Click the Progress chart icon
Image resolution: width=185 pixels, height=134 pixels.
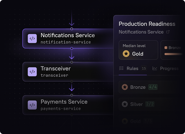click(x=155, y=69)
